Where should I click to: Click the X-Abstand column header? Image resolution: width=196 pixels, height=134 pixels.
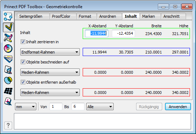pos(97,26)
